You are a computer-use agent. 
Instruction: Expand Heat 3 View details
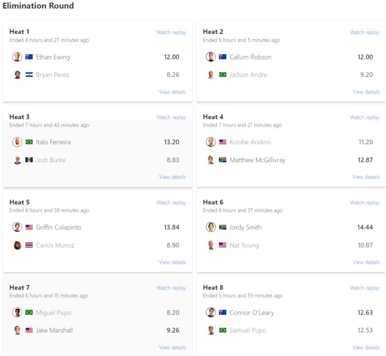(172, 177)
